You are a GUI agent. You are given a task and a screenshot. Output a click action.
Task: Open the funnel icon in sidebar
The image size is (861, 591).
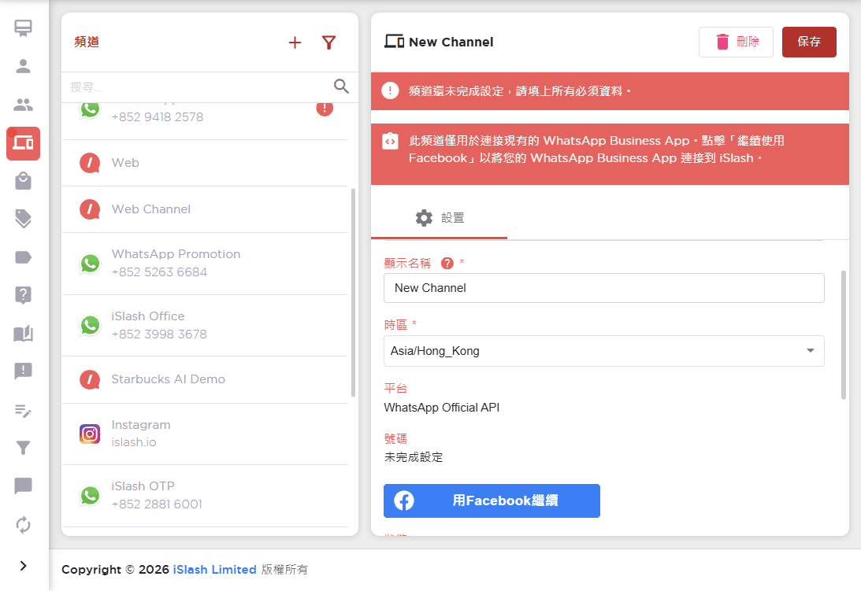click(x=23, y=448)
